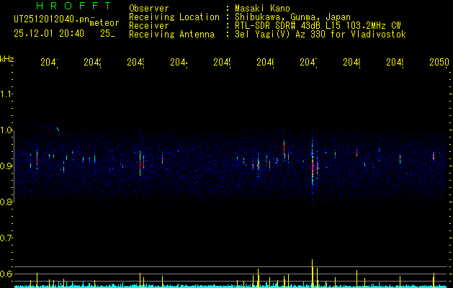Click the 2050 time axis label
Image resolution: width=453 pixels, height=288 pixels.
[x=439, y=62]
